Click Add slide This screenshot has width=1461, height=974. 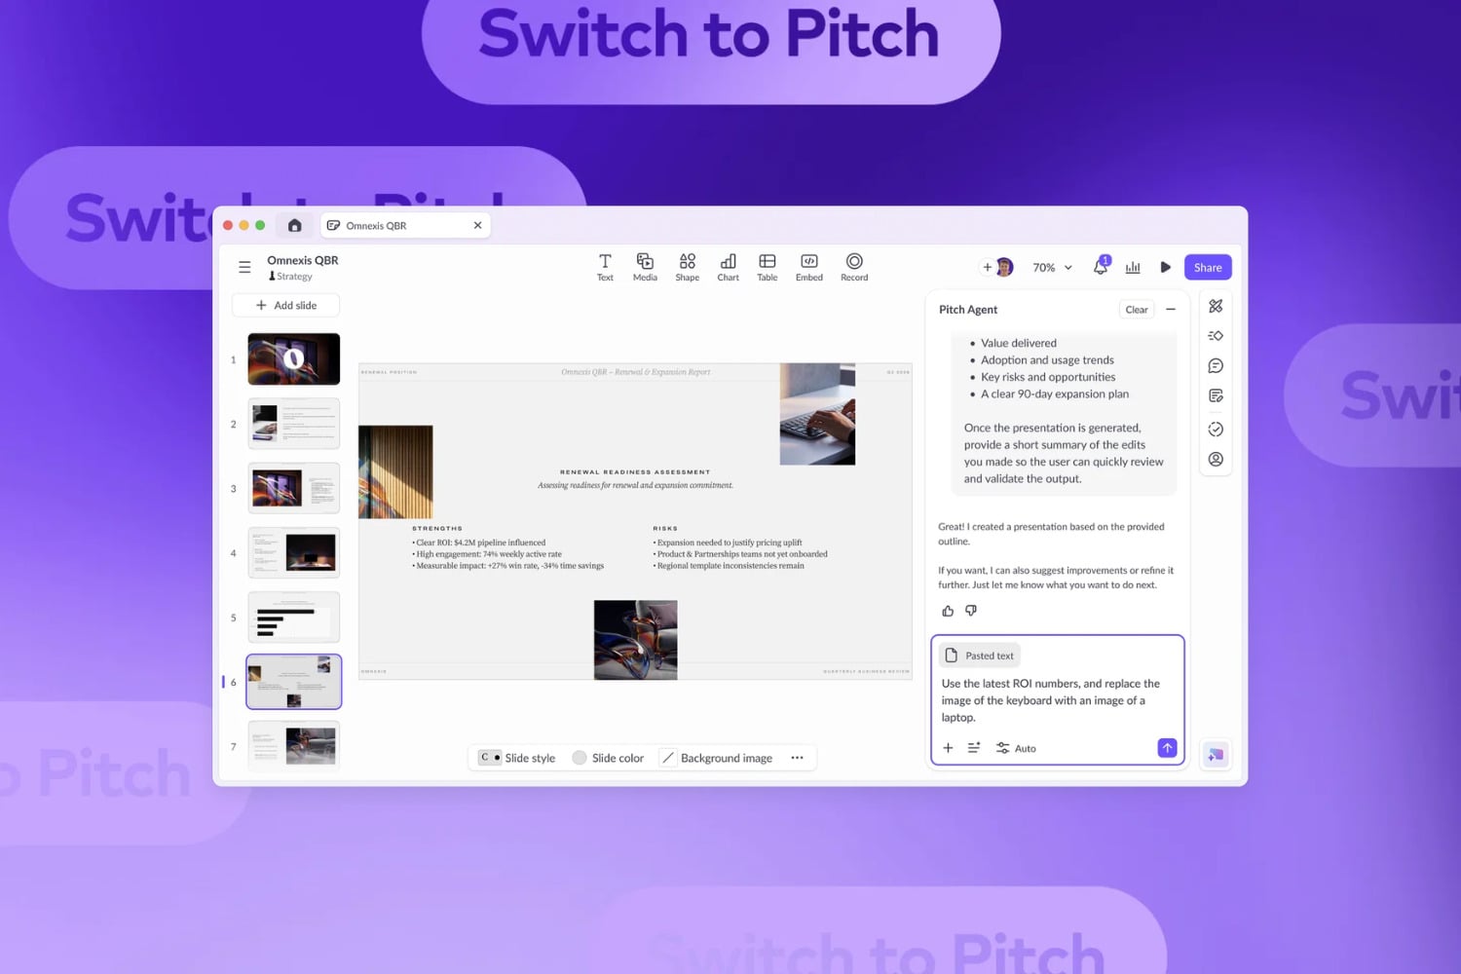pos(285,306)
